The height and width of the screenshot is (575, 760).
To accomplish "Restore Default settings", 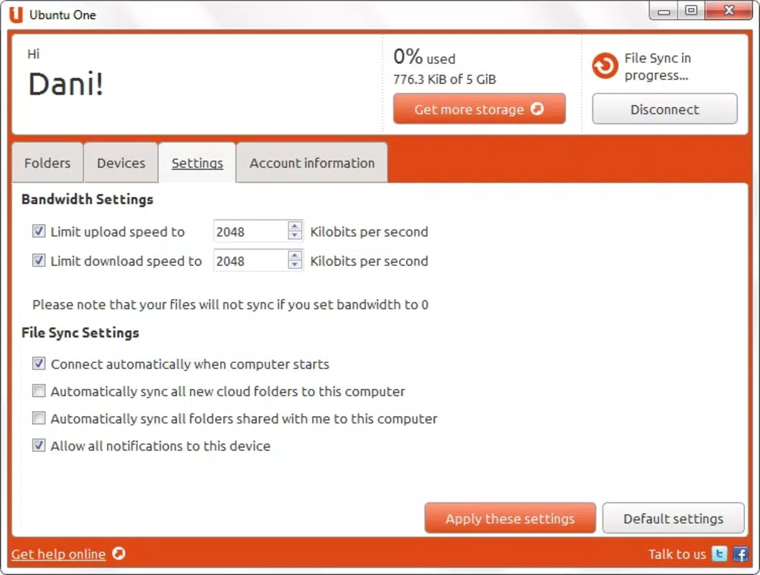I will click(673, 518).
